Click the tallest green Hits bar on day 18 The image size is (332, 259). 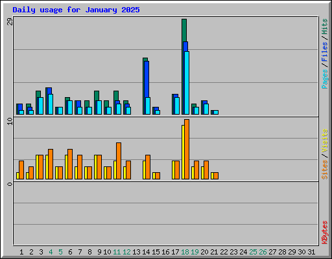184,30
